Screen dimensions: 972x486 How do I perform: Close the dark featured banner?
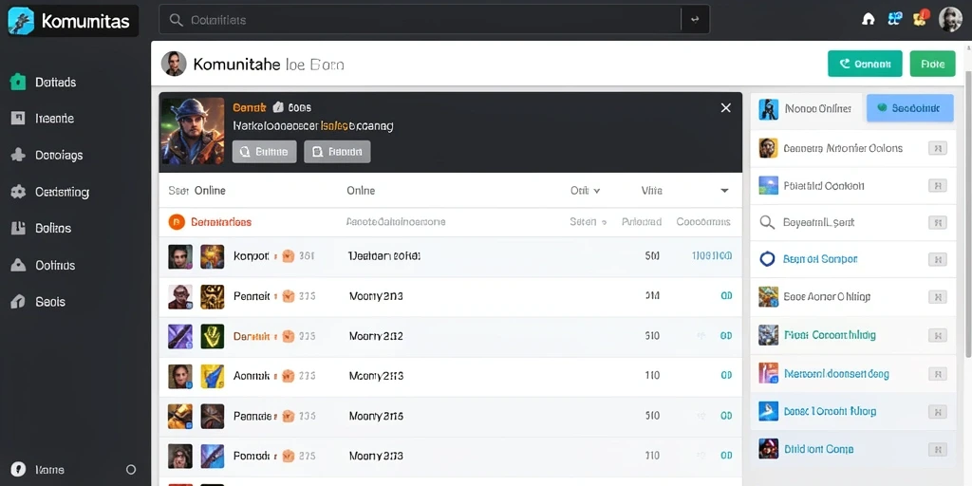point(726,108)
